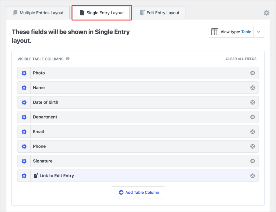
Task: Select the Single Entry Layout tab
Action: pyautogui.click(x=102, y=13)
